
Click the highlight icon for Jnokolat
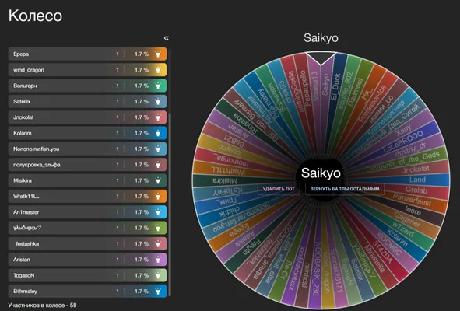tap(158, 117)
